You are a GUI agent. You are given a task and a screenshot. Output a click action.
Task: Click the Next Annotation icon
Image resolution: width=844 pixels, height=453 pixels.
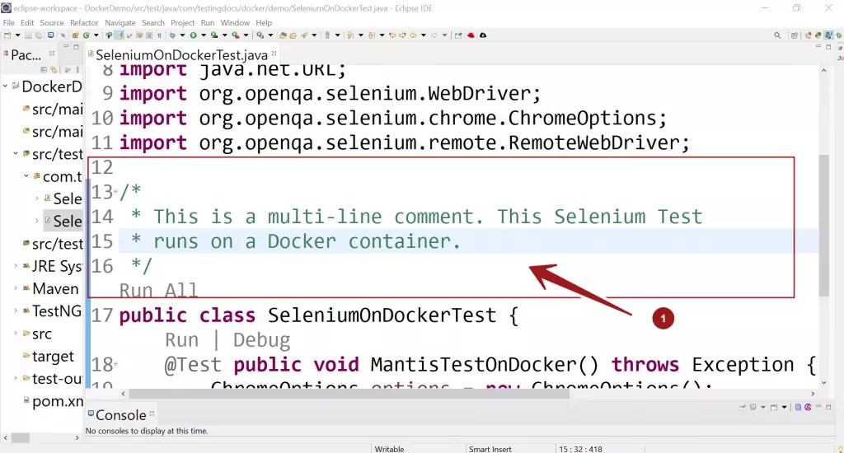350,35
